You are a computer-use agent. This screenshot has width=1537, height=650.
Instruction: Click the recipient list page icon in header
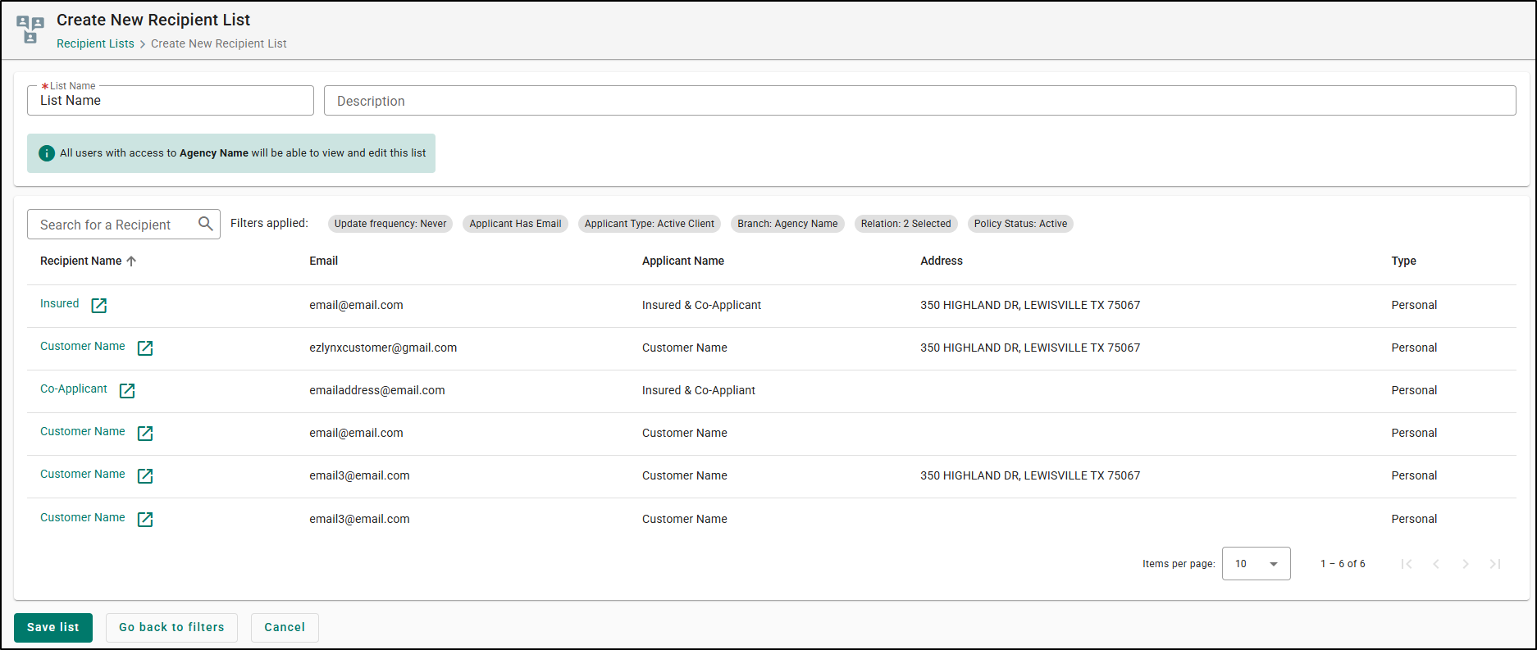[30, 30]
